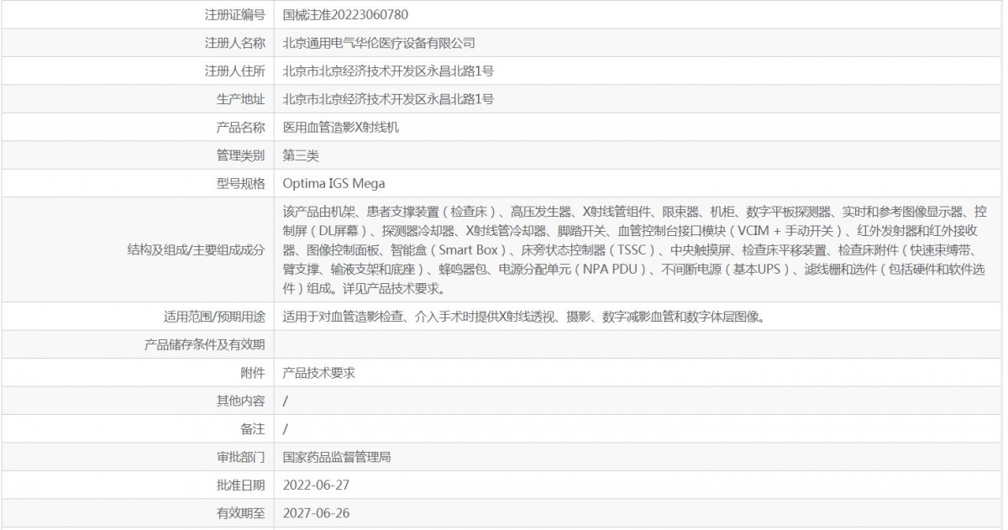The width and height of the screenshot is (1008, 530).
Task: Click the label 产品名称
Action: click(240, 128)
